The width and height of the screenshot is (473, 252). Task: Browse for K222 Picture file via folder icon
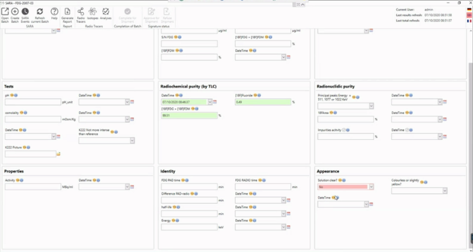pos(58,154)
